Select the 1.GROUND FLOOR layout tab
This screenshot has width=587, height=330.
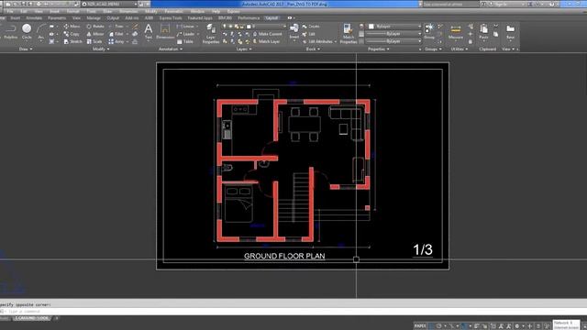click(x=32, y=318)
